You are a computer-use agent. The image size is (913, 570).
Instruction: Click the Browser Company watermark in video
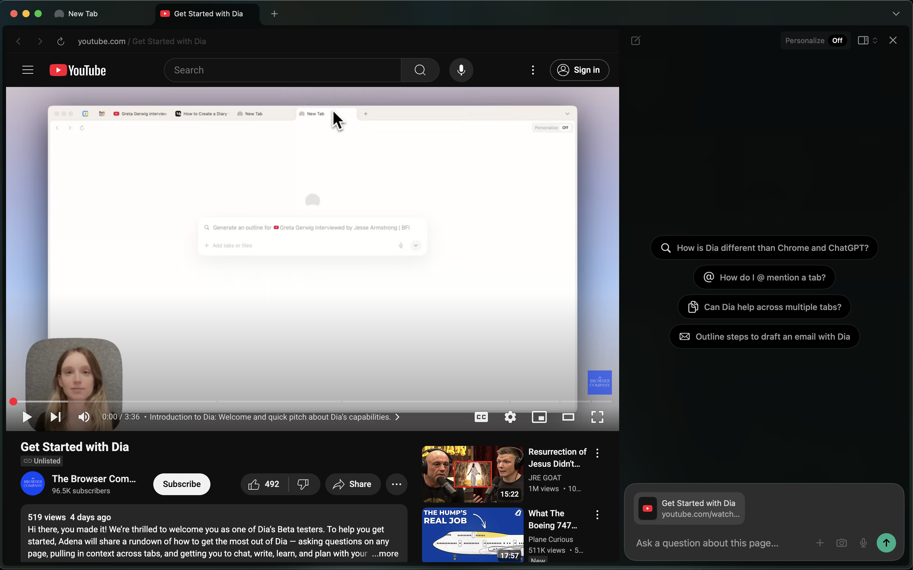[599, 383]
